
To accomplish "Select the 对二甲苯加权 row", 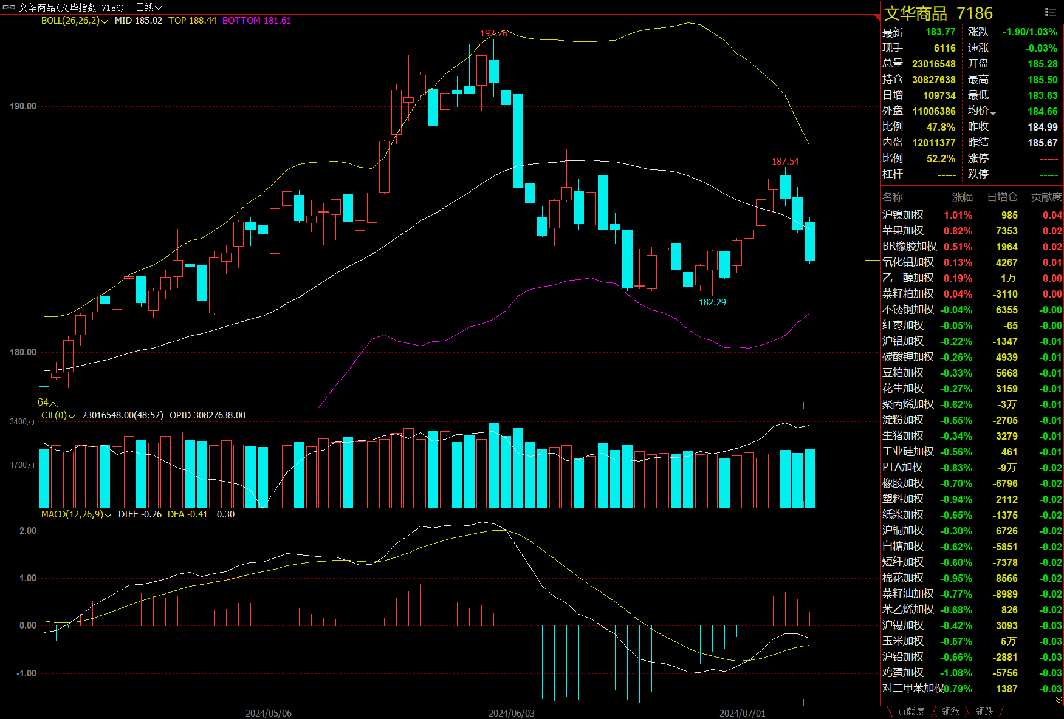I will [x=972, y=689].
